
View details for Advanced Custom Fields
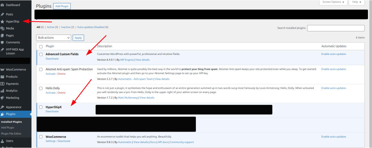pyautogui.click(x=142, y=60)
